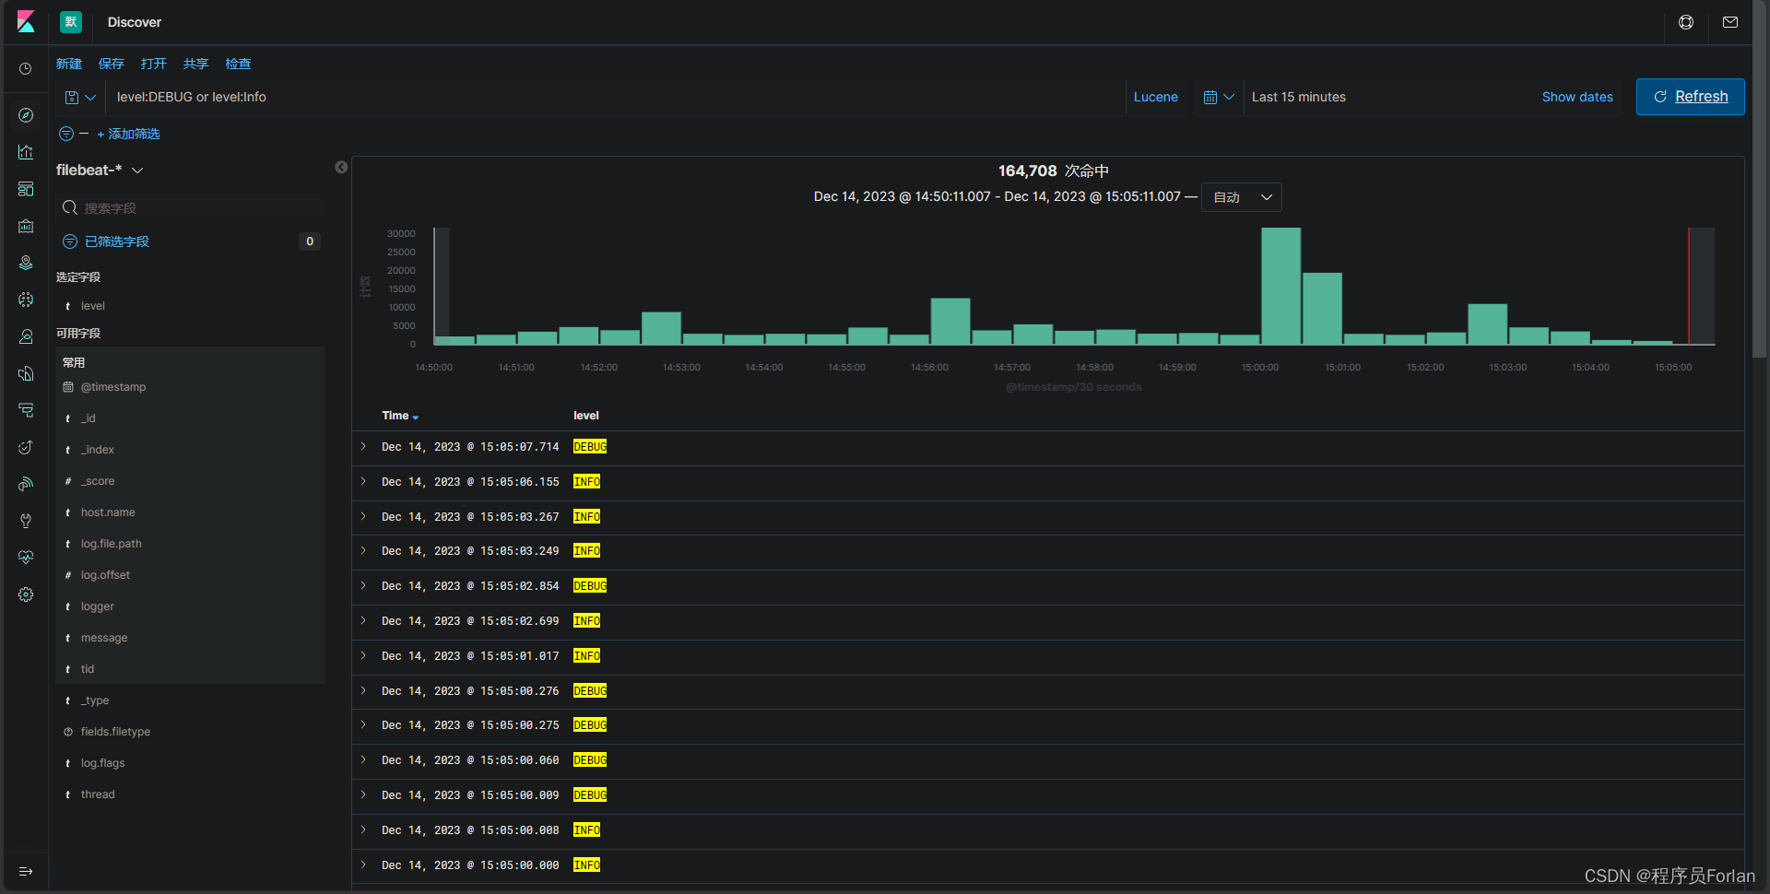Image resolution: width=1770 pixels, height=894 pixels.
Task: Expand row at 15:05:07.714
Action: pyautogui.click(x=364, y=446)
